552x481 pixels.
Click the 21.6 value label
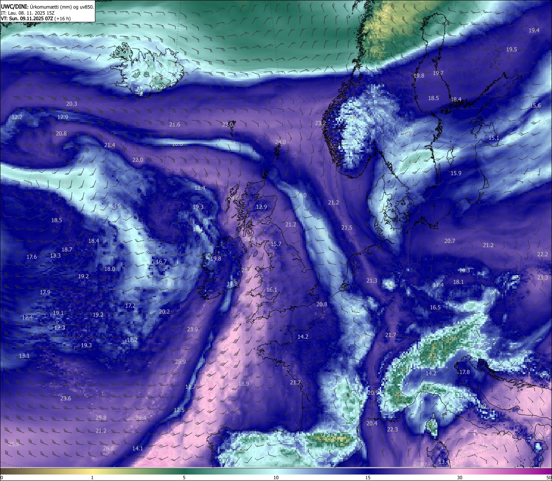(175, 125)
